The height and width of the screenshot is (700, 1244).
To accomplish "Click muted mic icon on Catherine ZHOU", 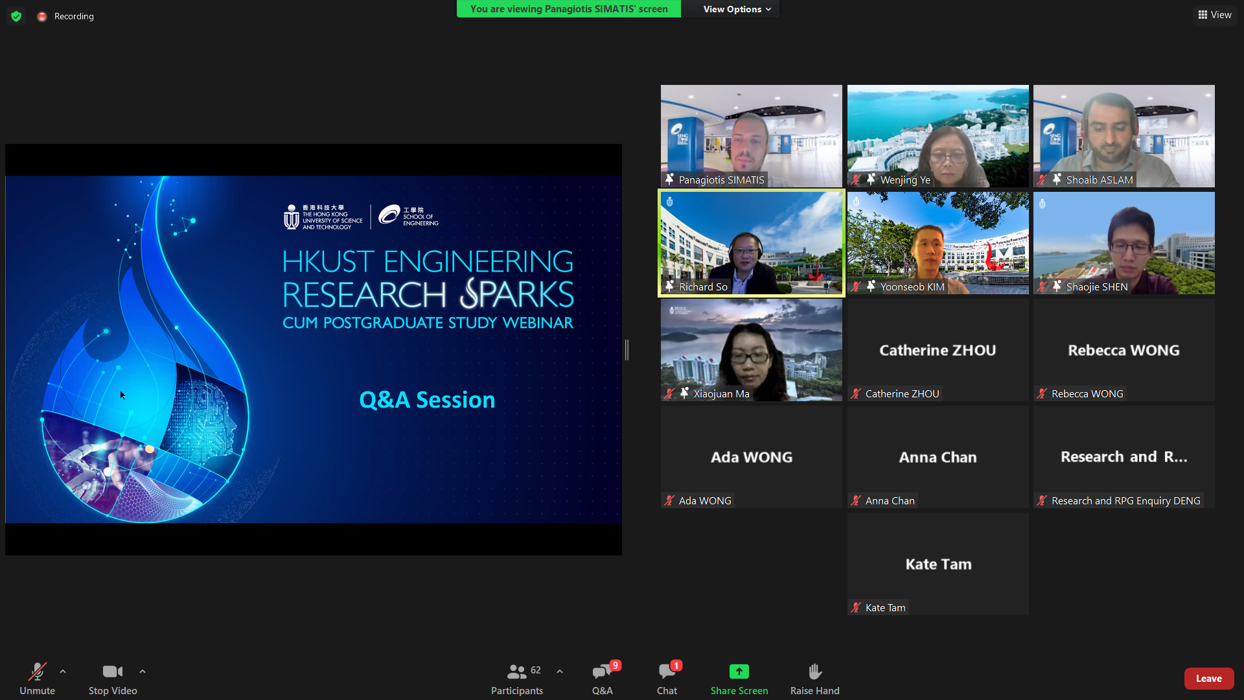I will click(856, 393).
